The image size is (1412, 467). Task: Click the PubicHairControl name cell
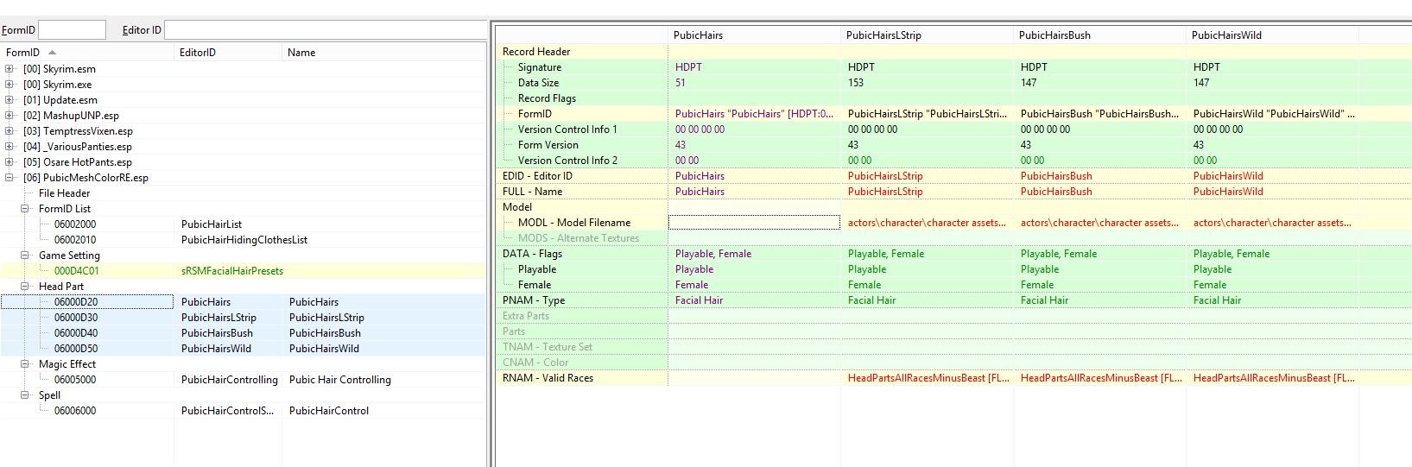[329, 411]
